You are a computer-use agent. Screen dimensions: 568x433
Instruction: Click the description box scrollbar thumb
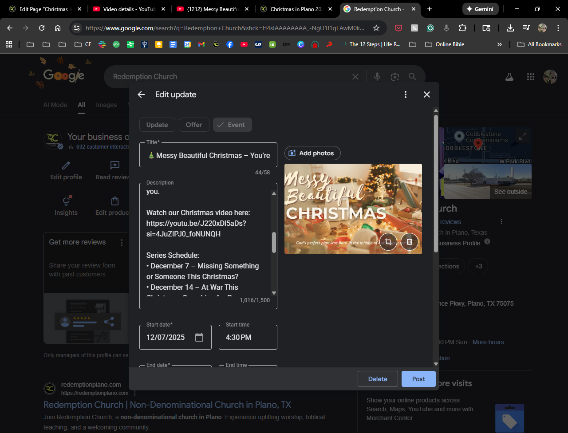coord(274,243)
